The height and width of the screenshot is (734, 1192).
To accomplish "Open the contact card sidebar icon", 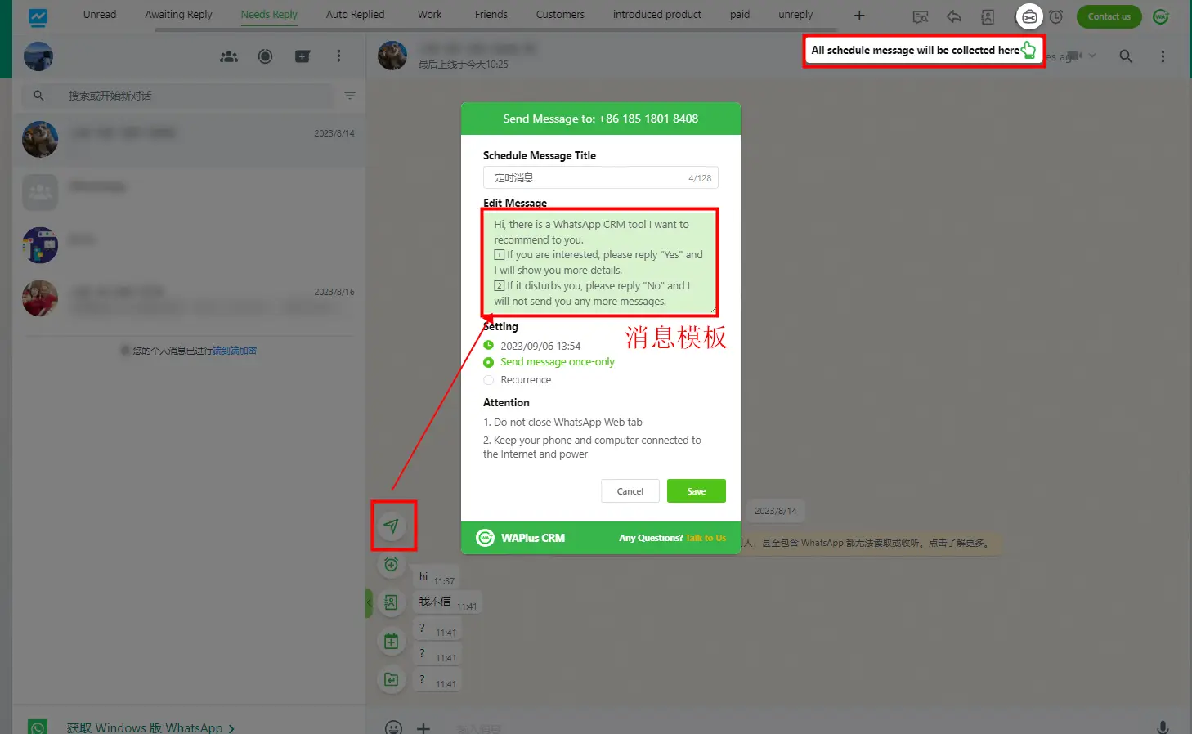I will [x=392, y=602].
